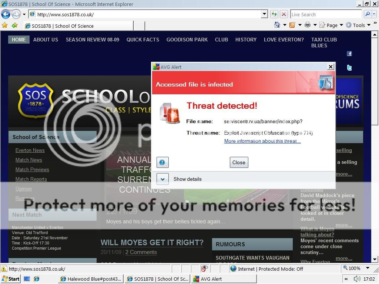Click the status bar popup blocker icon
The width and height of the screenshot is (379, 284).
pos(204,268)
